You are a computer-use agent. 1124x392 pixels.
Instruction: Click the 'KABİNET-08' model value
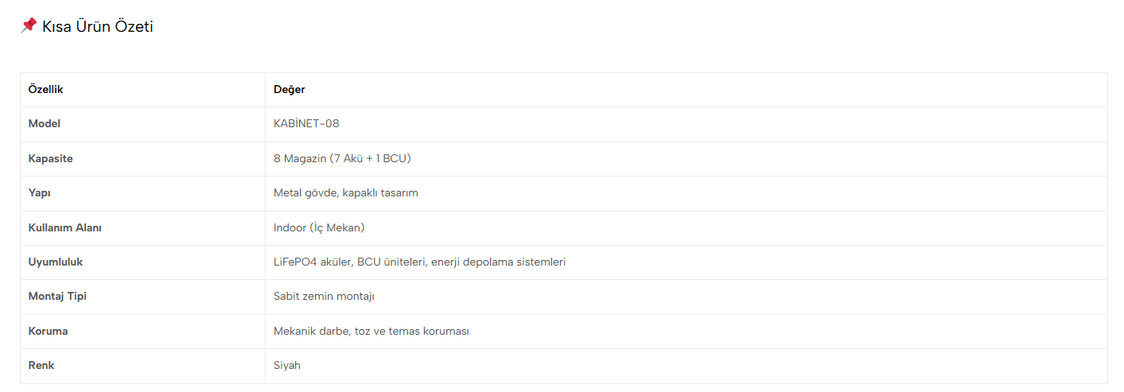click(x=306, y=124)
